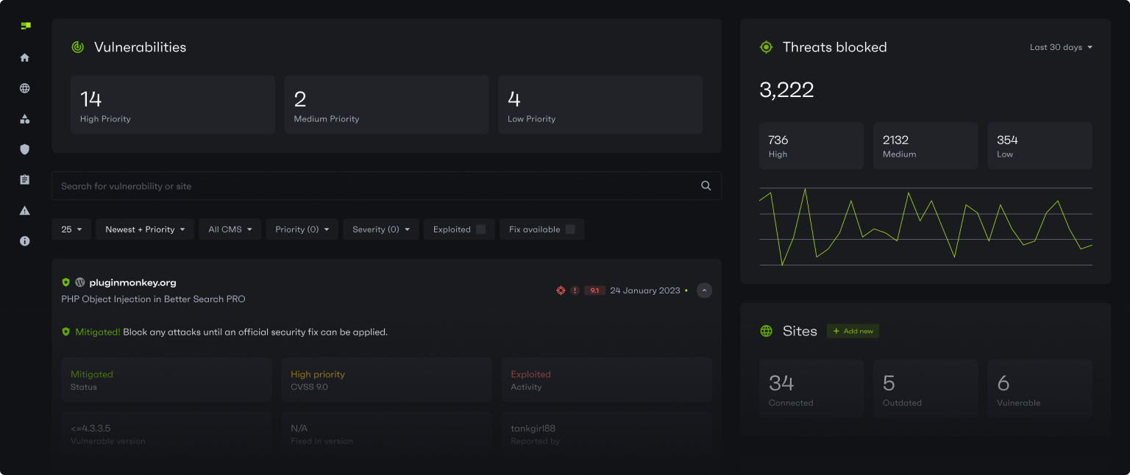Open the results-per-page 25 selector

tap(71, 229)
